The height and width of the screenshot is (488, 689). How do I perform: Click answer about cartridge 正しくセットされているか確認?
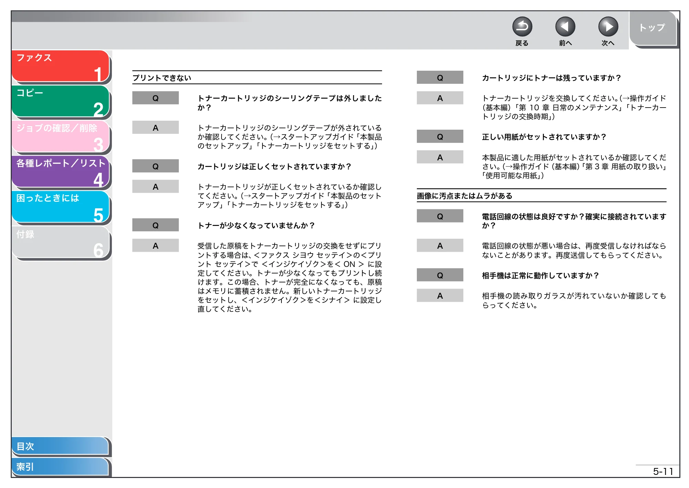tap(289, 196)
